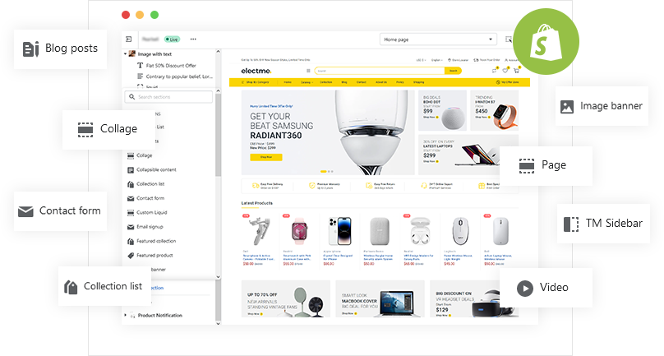Click the Contact form envelope icon card

(25, 211)
